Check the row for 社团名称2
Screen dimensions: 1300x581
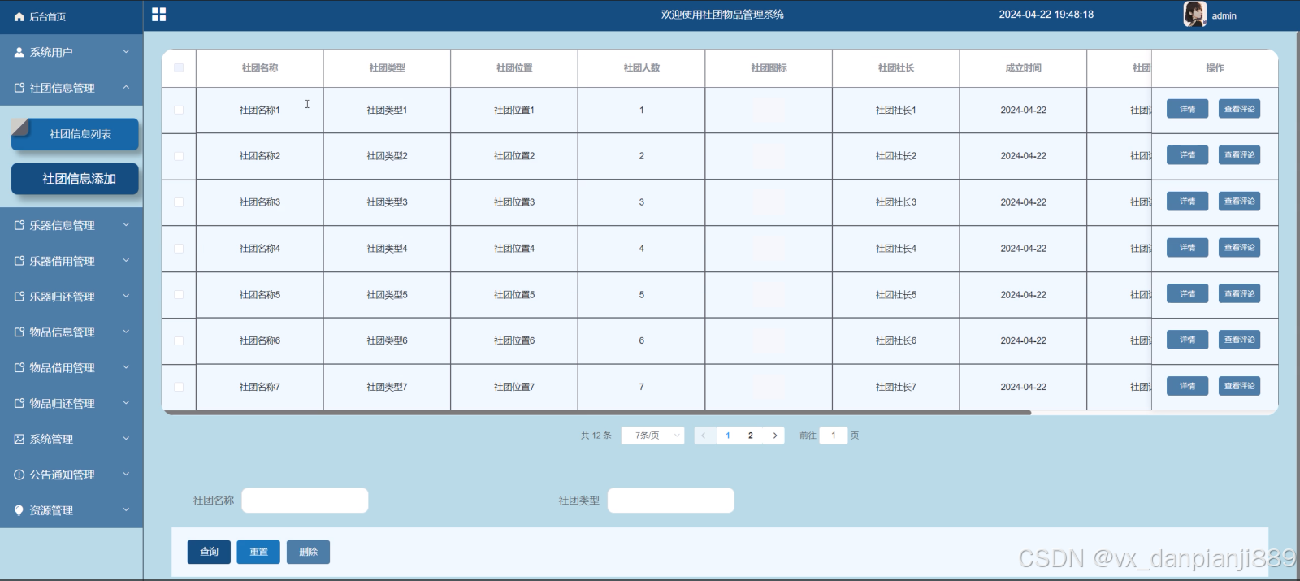pyautogui.click(x=179, y=156)
